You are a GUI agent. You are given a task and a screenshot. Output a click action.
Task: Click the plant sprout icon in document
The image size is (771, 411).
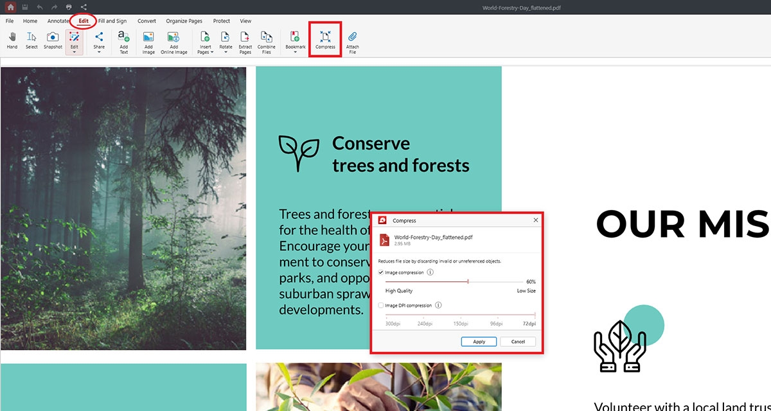(x=299, y=153)
